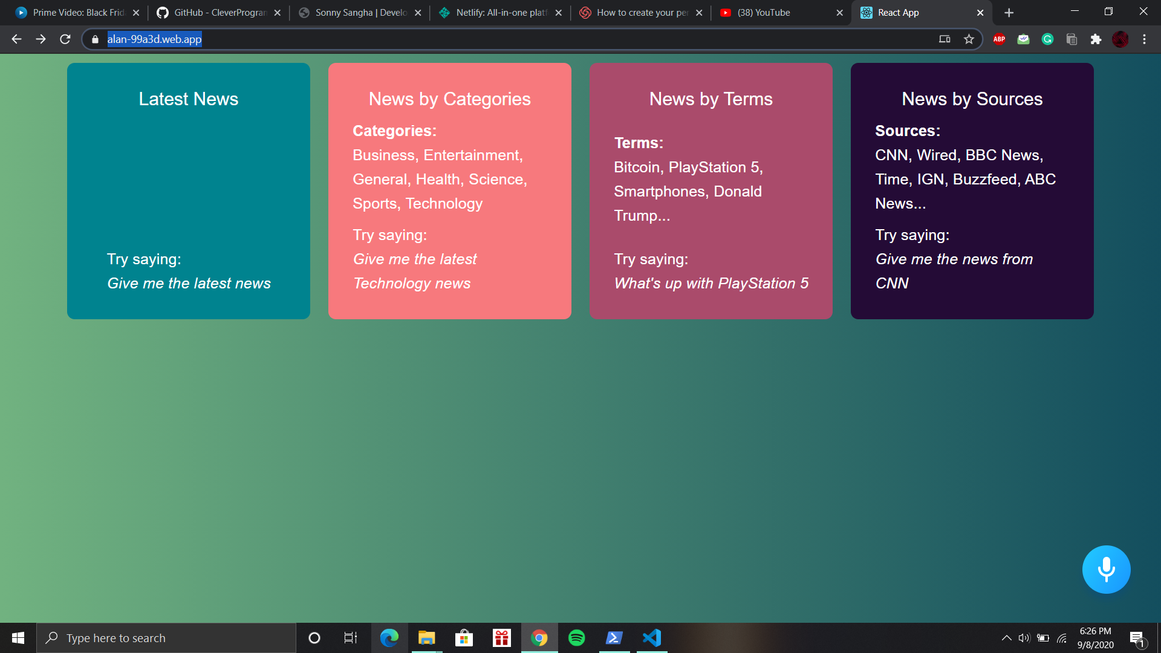Launch Spotify from the taskbar
1161x653 pixels.
click(577, 638)
